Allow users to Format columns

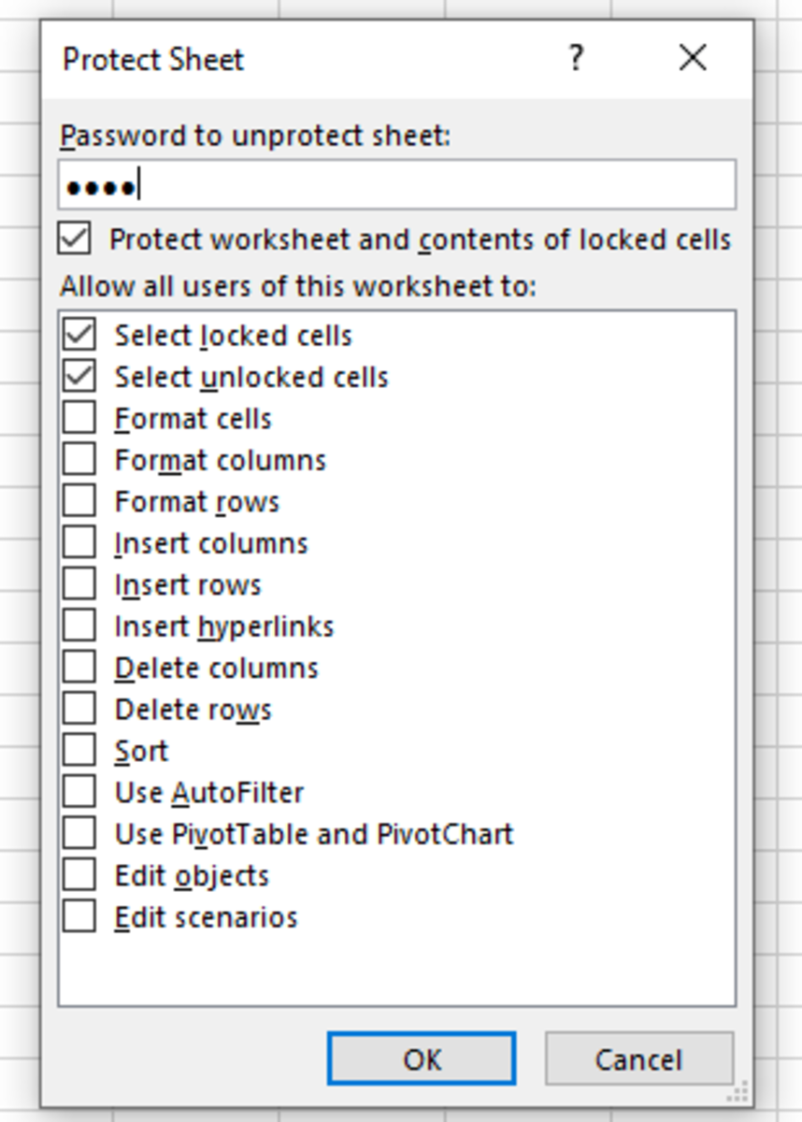(79, 460)
